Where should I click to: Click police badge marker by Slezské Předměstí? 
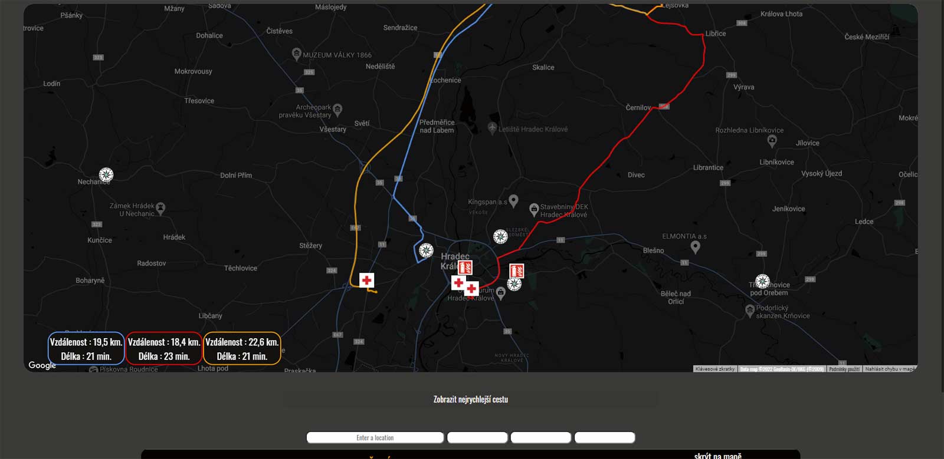(500, 237)
